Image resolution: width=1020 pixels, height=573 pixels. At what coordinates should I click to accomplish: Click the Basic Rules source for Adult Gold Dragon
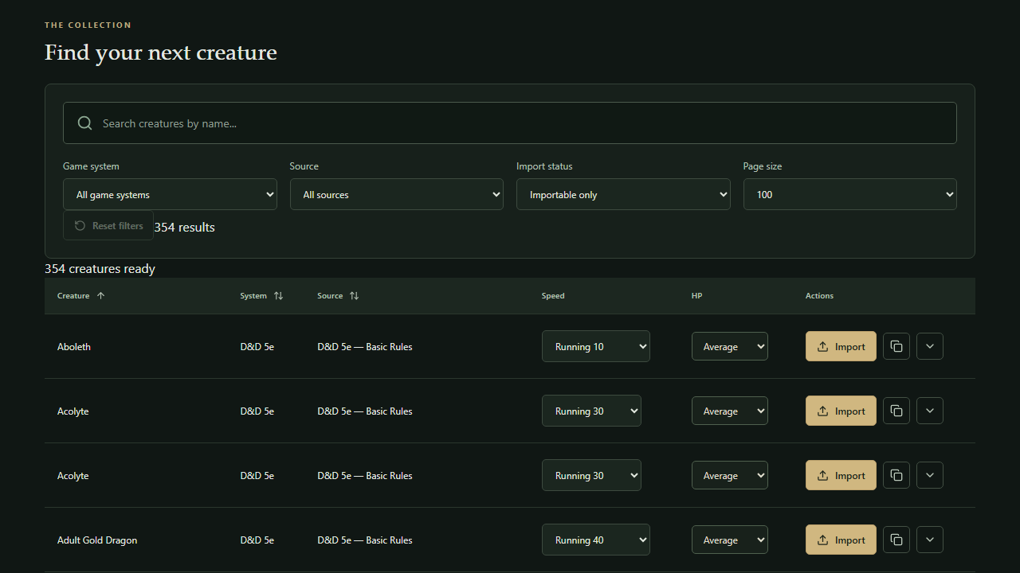[x=365, y=540]
